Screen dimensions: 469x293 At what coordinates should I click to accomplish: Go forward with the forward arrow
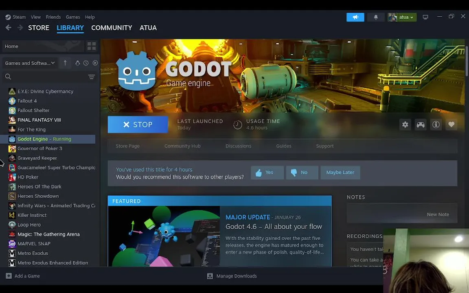(20, 28)
